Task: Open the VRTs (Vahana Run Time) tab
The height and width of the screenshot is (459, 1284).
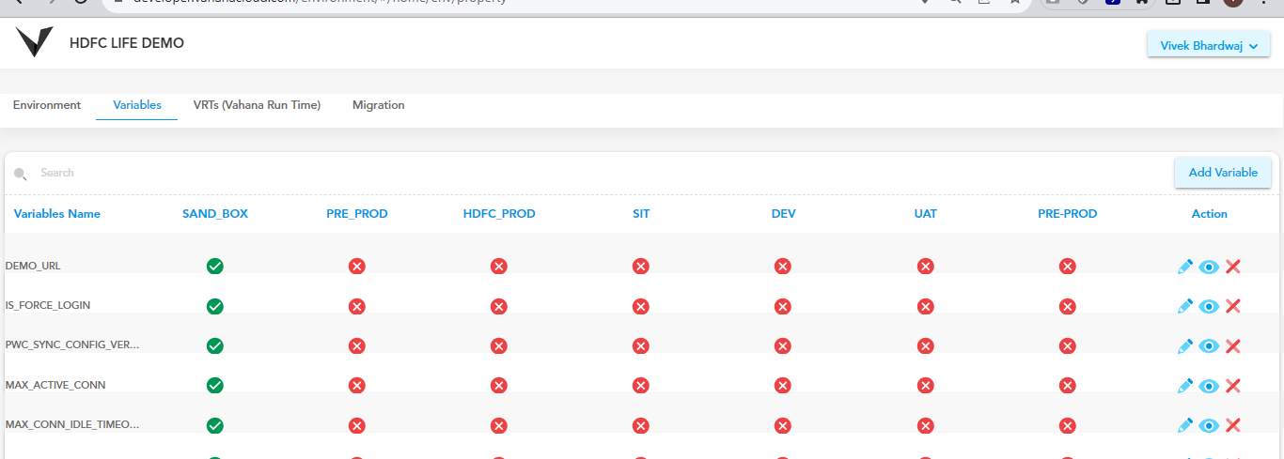Action: click(257, 105)
